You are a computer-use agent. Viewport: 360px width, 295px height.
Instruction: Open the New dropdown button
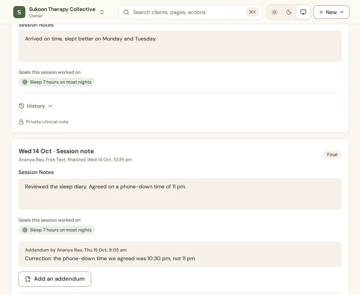(331, 12)
